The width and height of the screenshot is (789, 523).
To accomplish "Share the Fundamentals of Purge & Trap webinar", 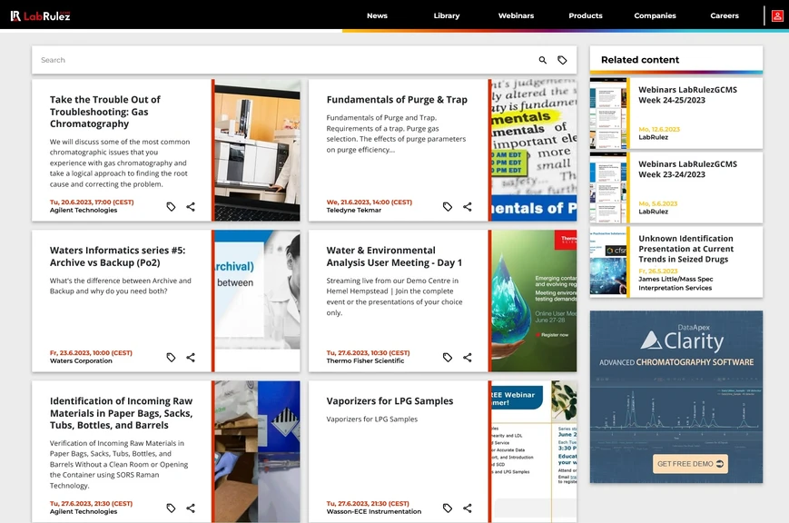I will 468,206.
